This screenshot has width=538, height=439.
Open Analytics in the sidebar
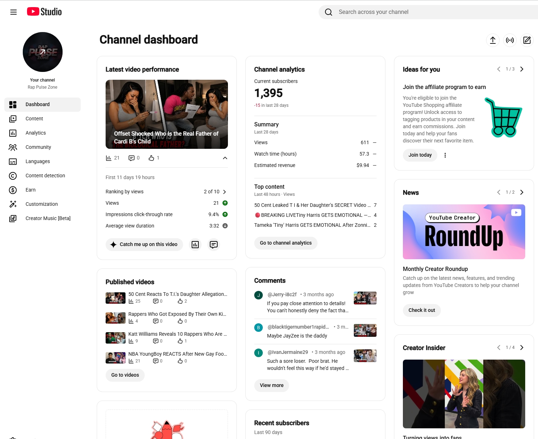click(x=43, y=133)
